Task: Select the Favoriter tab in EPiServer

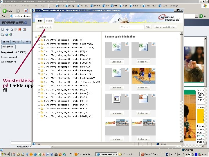Action: tap(16, 42)
